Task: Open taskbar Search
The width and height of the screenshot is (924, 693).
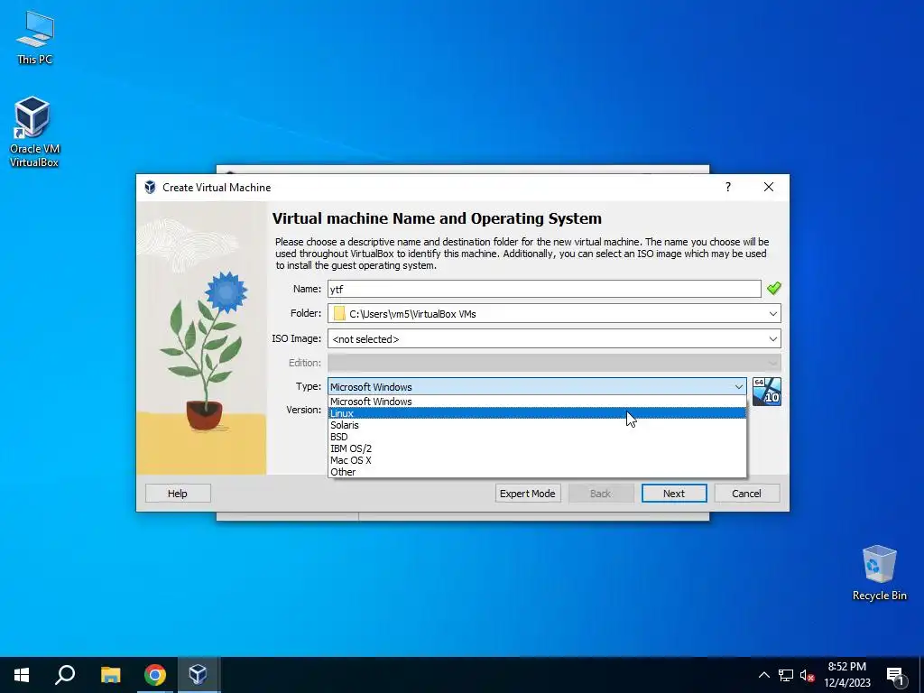Action: pyautogui.click(x=65, y=675)
